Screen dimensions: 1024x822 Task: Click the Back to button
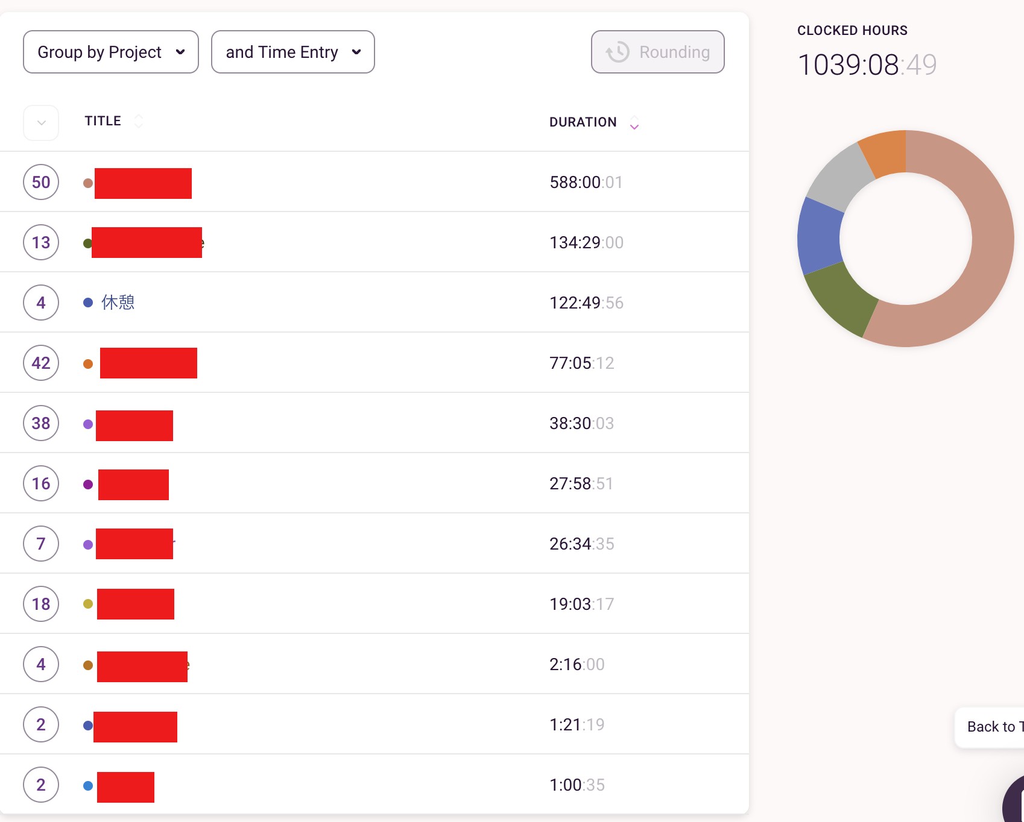pos(990,727)
